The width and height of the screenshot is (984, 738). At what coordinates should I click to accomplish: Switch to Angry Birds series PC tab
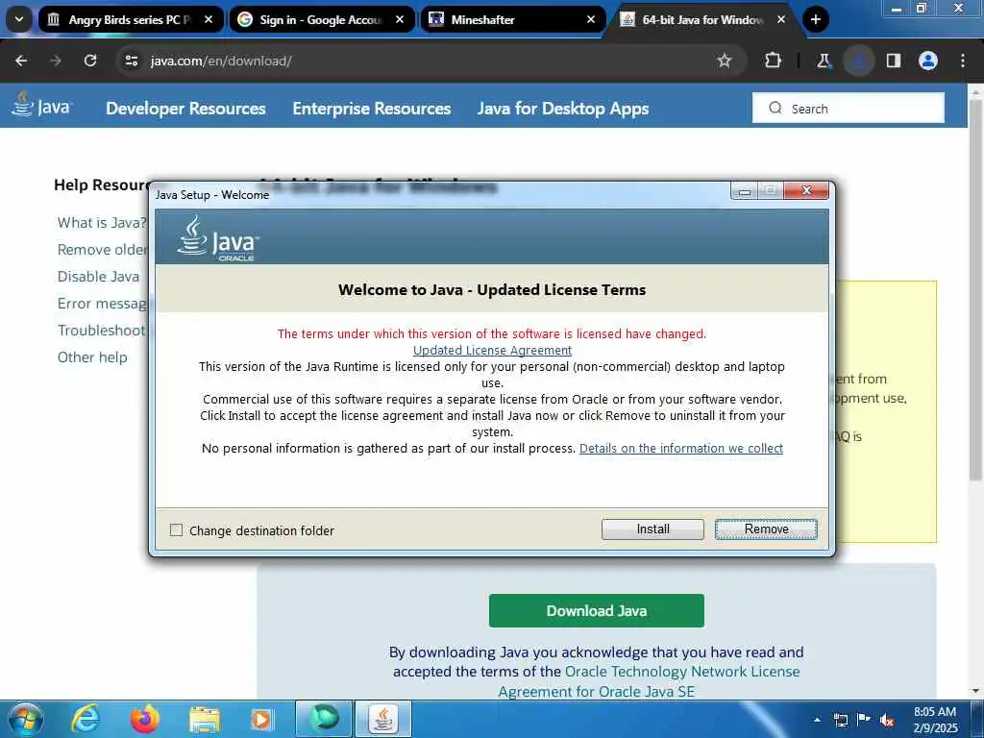(130, 19)
